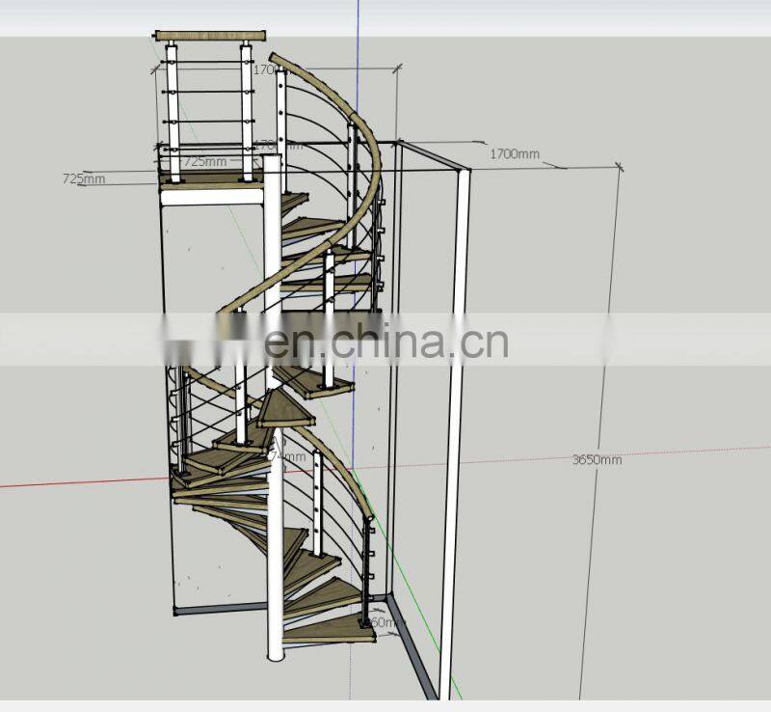Select the top landing platform tread
Image resolution: width=771 pixels, height=712 pixels.
212,183
